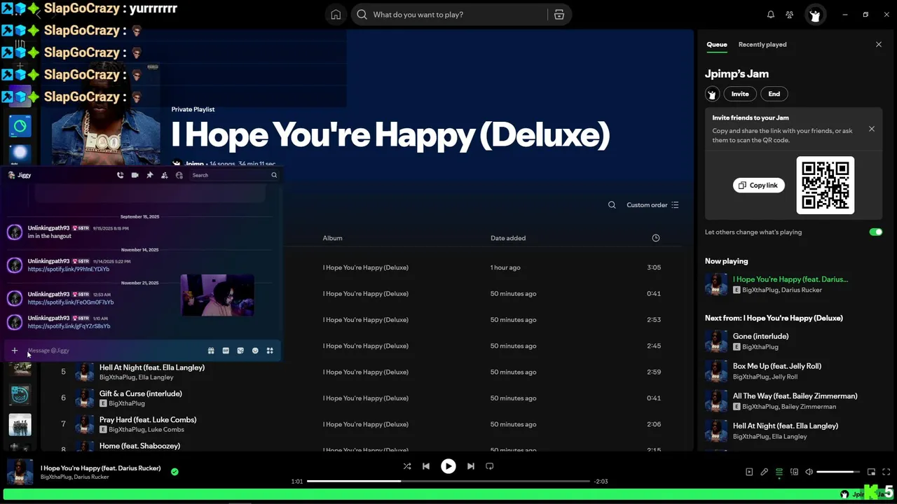Click the Jam QR code
897x504 pixels.
pos(826,185)
